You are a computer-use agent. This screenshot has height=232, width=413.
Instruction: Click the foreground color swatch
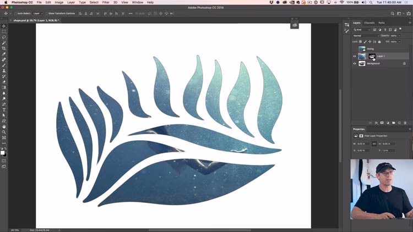3,152
